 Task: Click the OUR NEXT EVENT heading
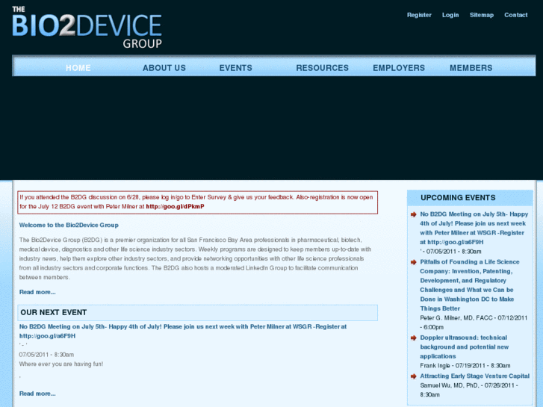coord(53,312)
